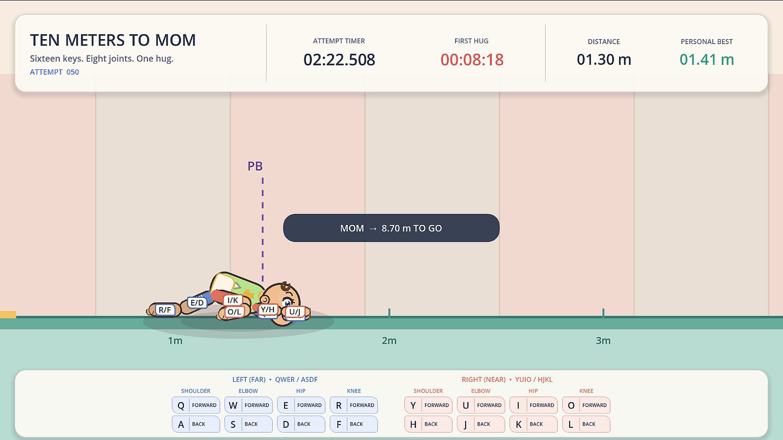Click the MOM 8.70 m TO GO banner
783x440 pixels.
[x=391, y=228]
